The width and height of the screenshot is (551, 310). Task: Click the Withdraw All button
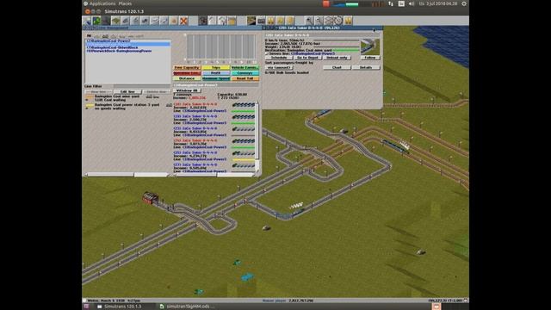tap(187, 90)
